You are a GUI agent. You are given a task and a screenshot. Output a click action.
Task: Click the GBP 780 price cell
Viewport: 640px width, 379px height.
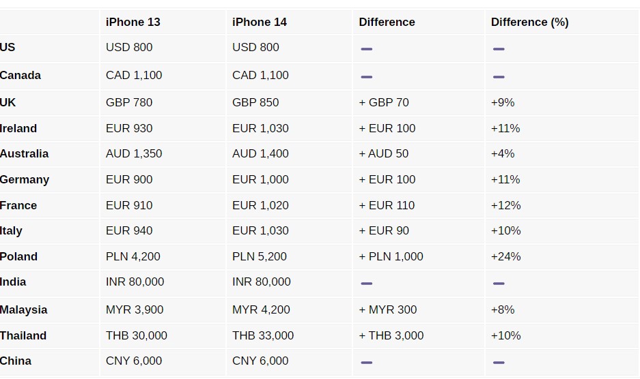point(129,102)
